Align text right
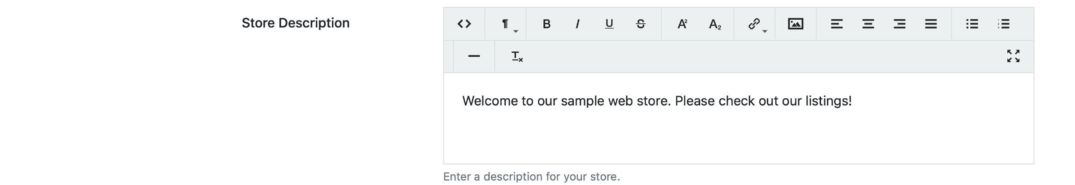 click(899, 24)
